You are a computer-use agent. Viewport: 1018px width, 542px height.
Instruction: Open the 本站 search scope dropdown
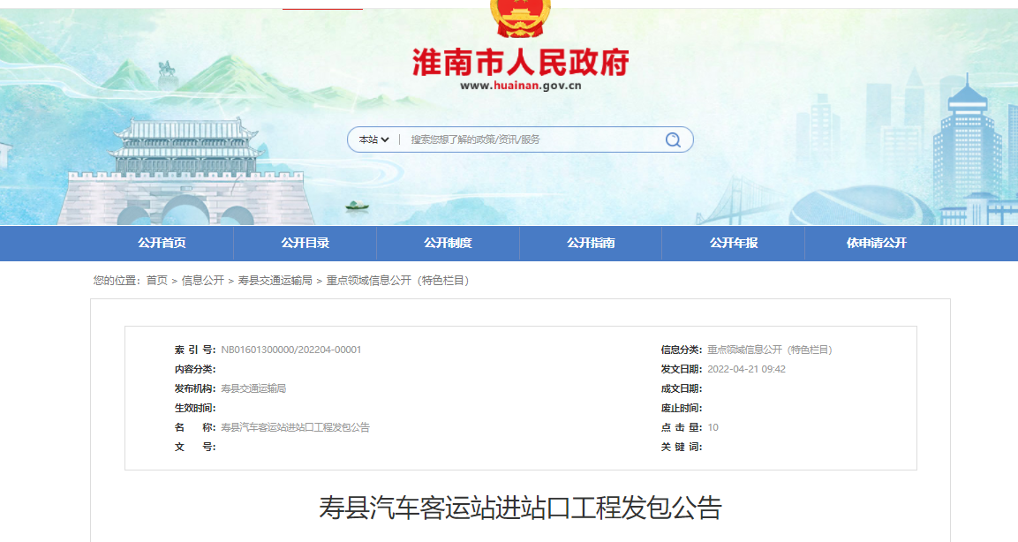pyautogui.click(x=372, y=139)
